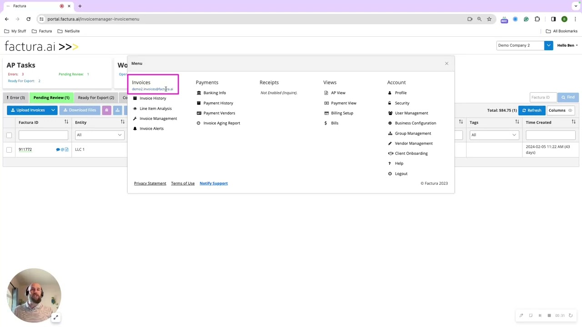Click the Factura ID search box
The image size is (582, 327).
pyautogui.click(x=543, y=97)
